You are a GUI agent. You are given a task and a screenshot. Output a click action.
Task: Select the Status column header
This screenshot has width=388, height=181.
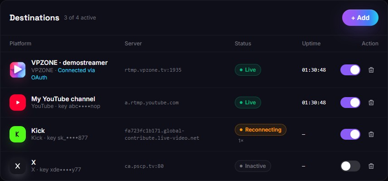(x=243, y=44)
